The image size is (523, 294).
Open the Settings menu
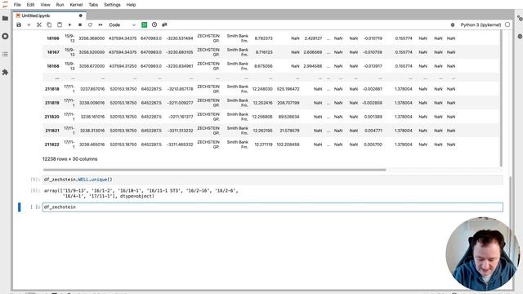[x=112, y=5]
